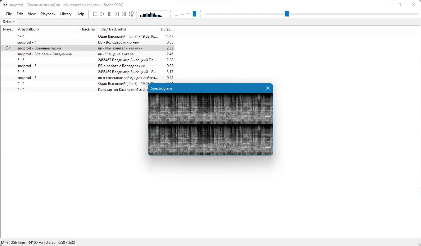This screenshot has width=421, height=246.
Task: Select track 'вв о спектакле звёзды для лейтен...'
Action: click(x=128, y=78)
